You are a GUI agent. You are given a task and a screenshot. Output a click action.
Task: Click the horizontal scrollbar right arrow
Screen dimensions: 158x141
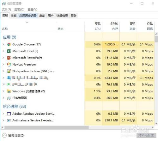(152, 128)
